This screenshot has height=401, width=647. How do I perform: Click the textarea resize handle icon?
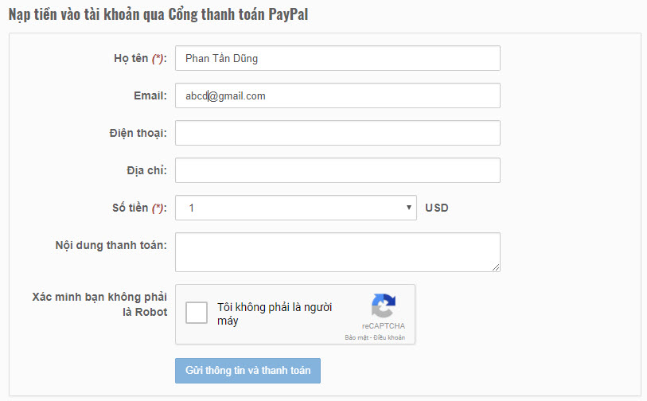pyautogui.click(x=496, y=267)
